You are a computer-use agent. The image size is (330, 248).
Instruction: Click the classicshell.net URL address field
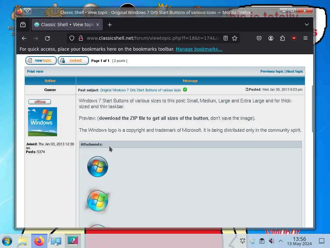coord(152,38)
